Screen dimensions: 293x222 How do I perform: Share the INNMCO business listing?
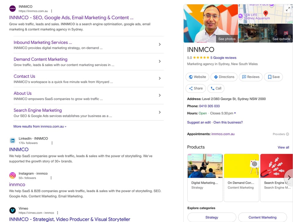(196, 89)
